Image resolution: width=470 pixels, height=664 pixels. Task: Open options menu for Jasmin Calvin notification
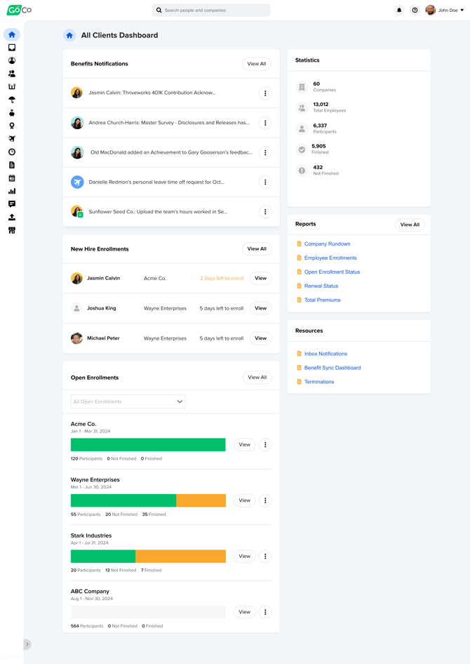tap(265, 93)
